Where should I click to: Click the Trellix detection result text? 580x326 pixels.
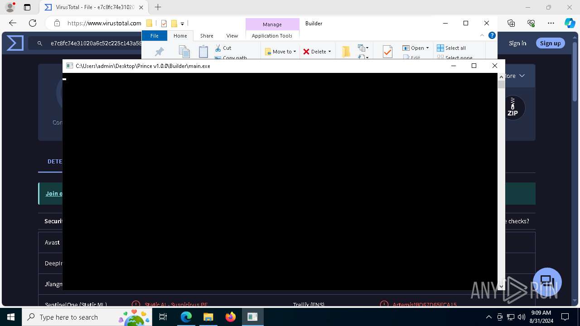coord(425,305)
